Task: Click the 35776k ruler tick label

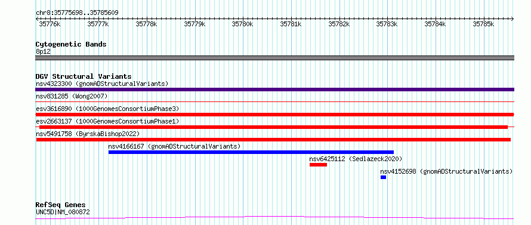Action: pyautogui.click(x=50, y=24)
